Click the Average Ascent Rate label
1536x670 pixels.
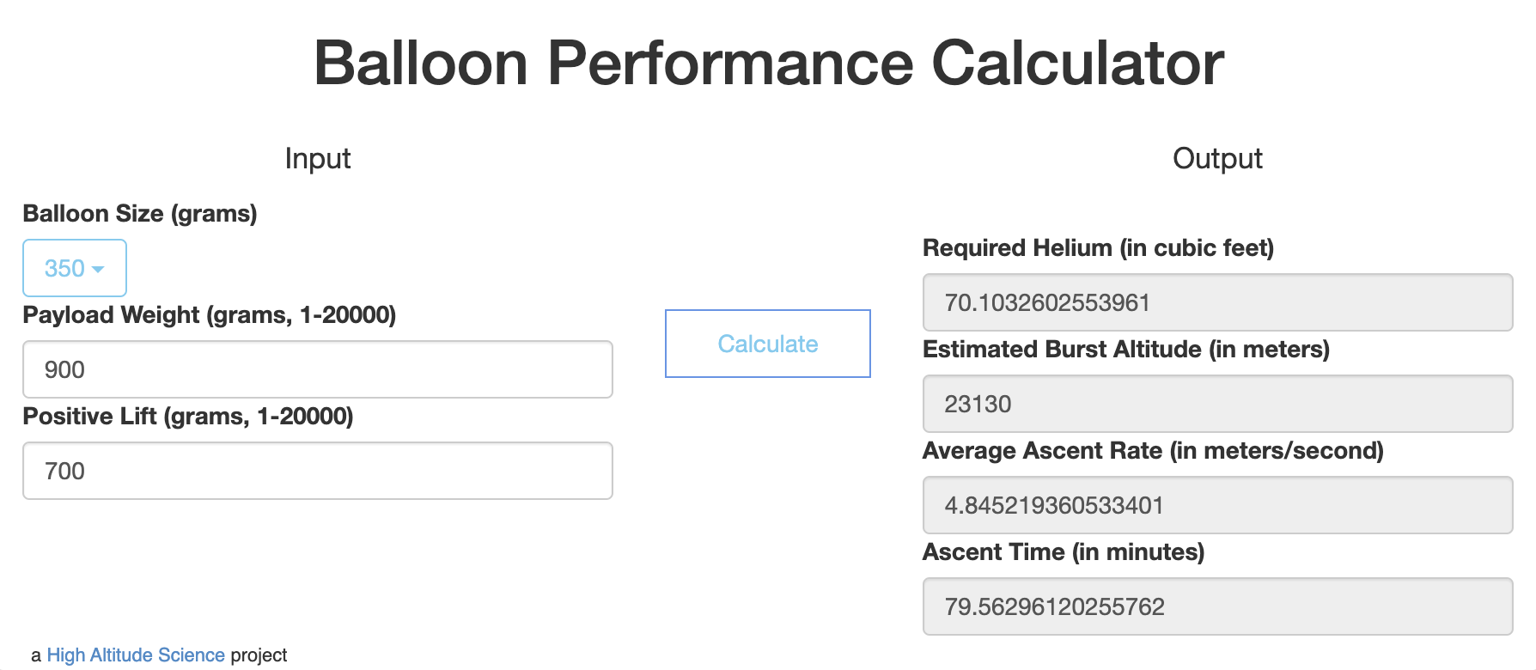[1153, 451]
